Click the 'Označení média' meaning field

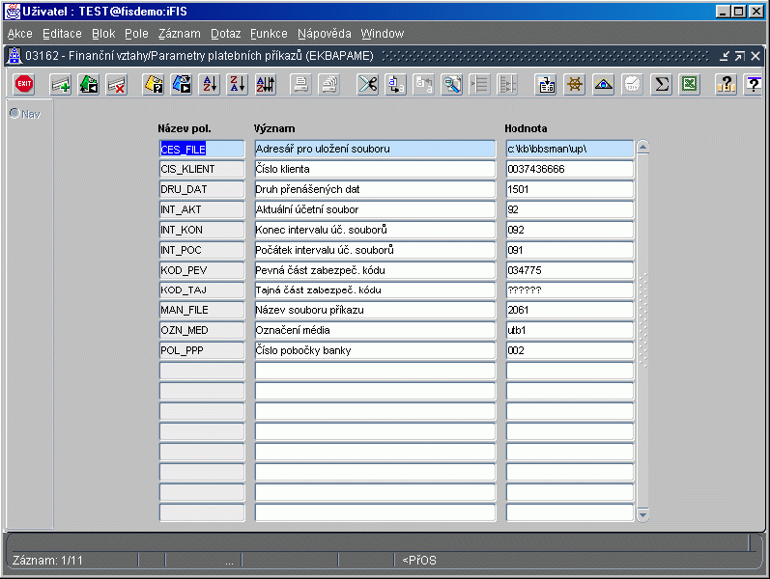pyautogui.click(x=375, y=330)
